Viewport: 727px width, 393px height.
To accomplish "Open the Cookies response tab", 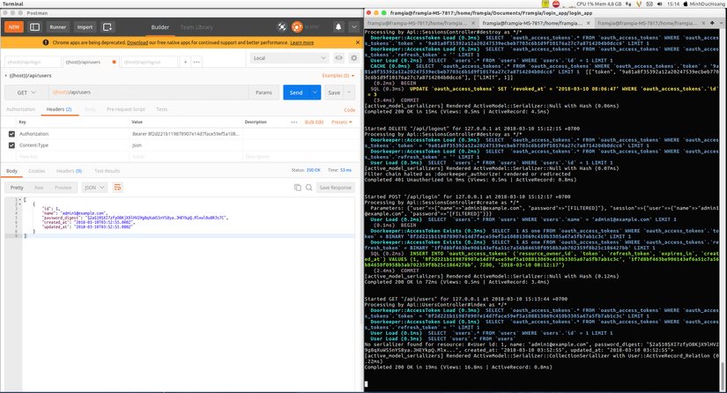I will [37, 171].
